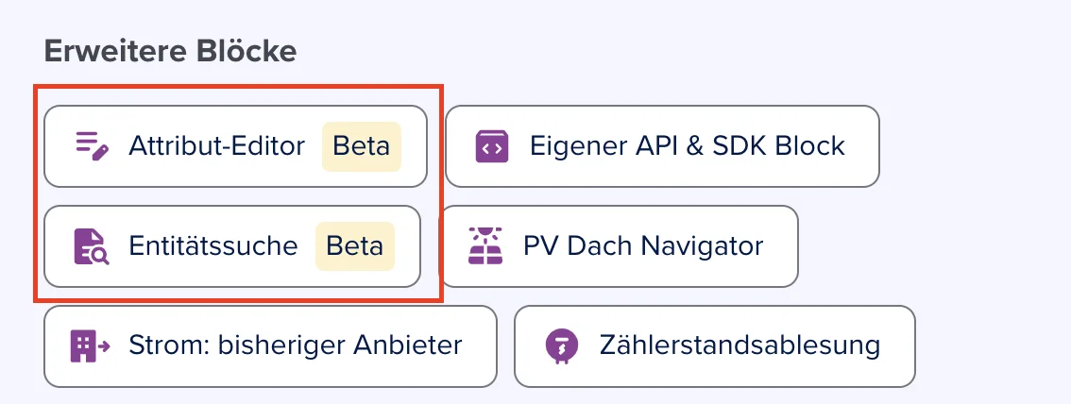Click the Zählerstandsablesung meter icon
This screenshot has width=1071, height=404.
[x=562, y=346]
